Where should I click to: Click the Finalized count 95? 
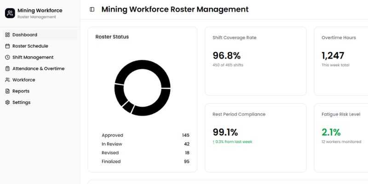[x=187, y=161]
